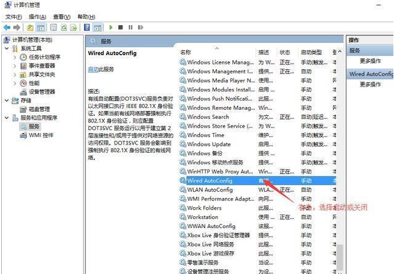The height and width of the screenshot is (274, 394).
Task: Click the Refresh toolbar icon
Action: [65, 28]
